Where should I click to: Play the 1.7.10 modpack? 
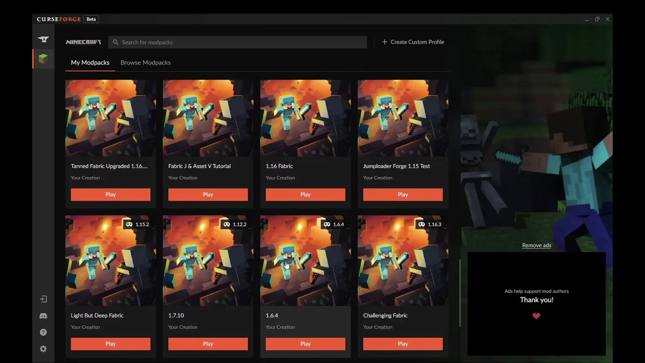pyautogui.click(x=208, y=344)
